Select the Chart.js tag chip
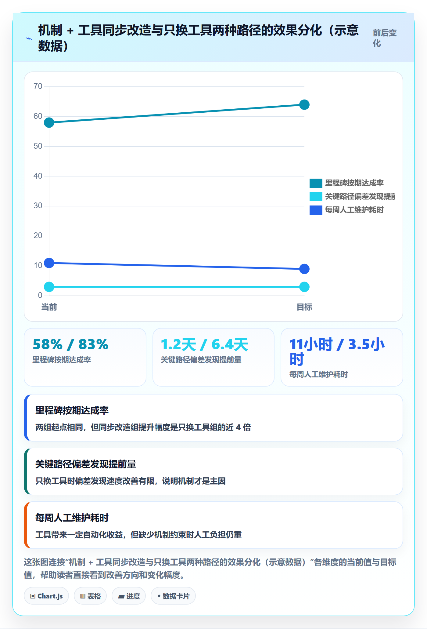The image size is (427, 629). (46, 596)
